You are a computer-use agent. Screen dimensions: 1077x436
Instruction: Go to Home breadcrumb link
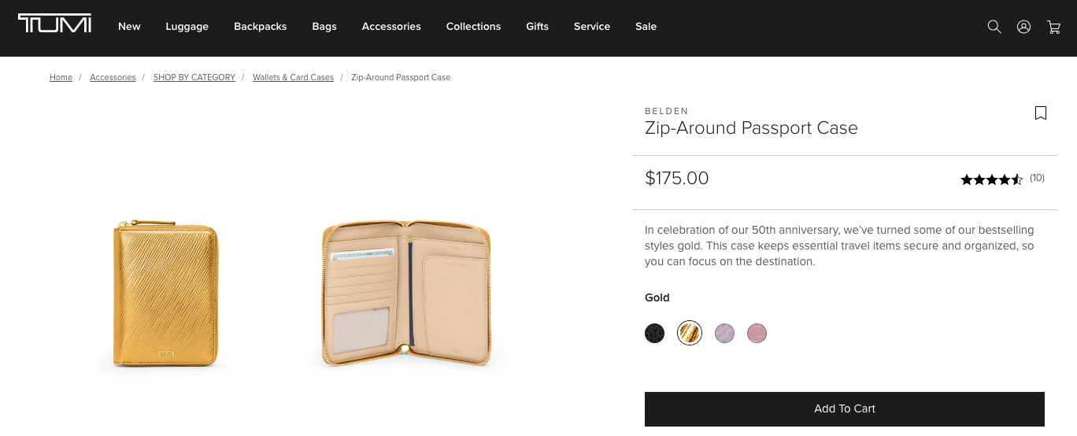coord(61,78)
